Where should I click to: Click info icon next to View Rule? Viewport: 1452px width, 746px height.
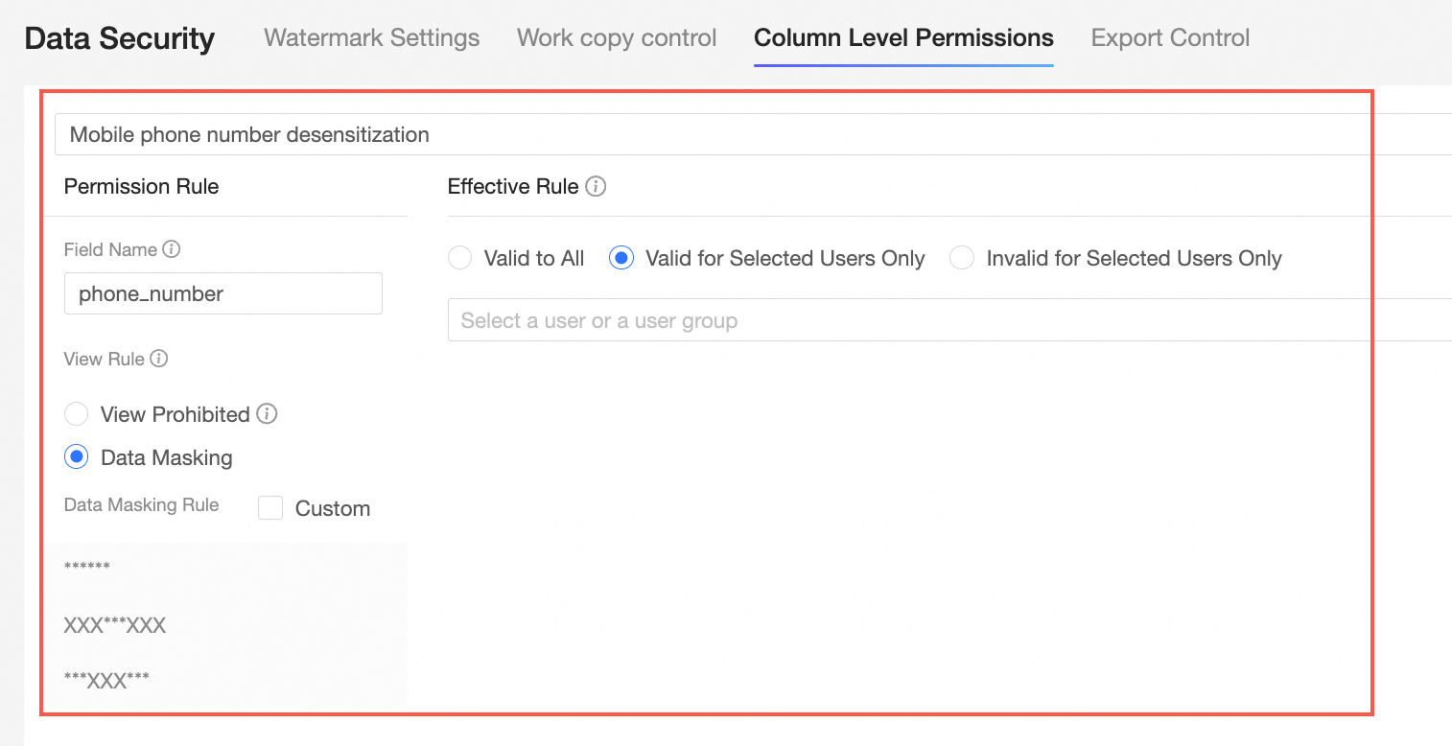pyautogui.click(x=159, y=359)
